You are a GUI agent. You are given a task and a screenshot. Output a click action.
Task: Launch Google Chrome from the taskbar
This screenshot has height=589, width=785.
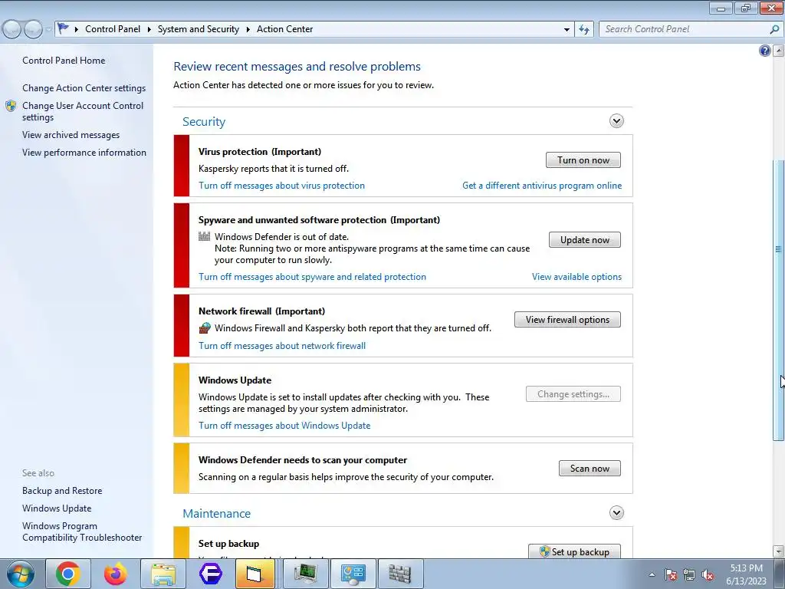point(68,574)
